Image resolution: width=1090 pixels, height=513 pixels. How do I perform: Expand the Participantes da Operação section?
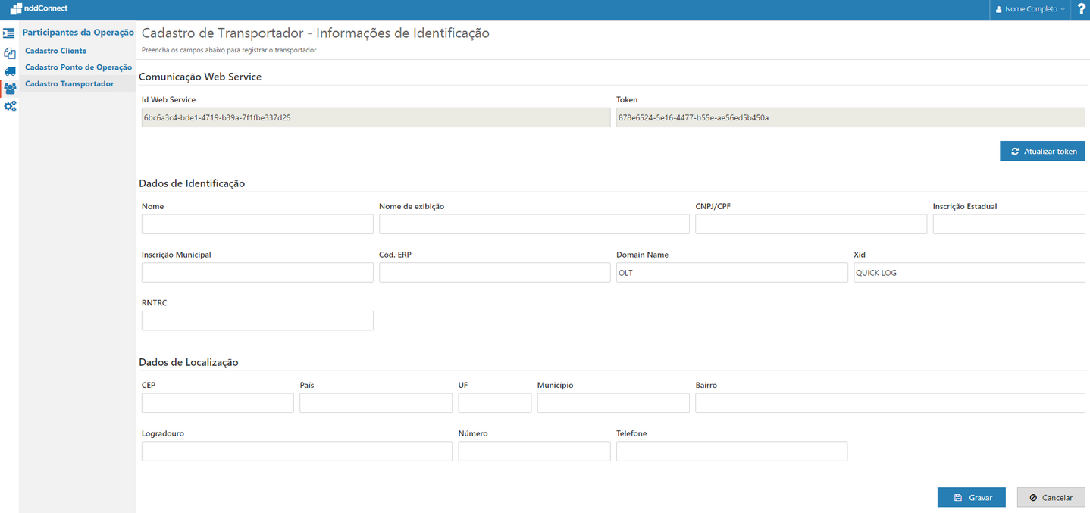click(x=78, y=32)
